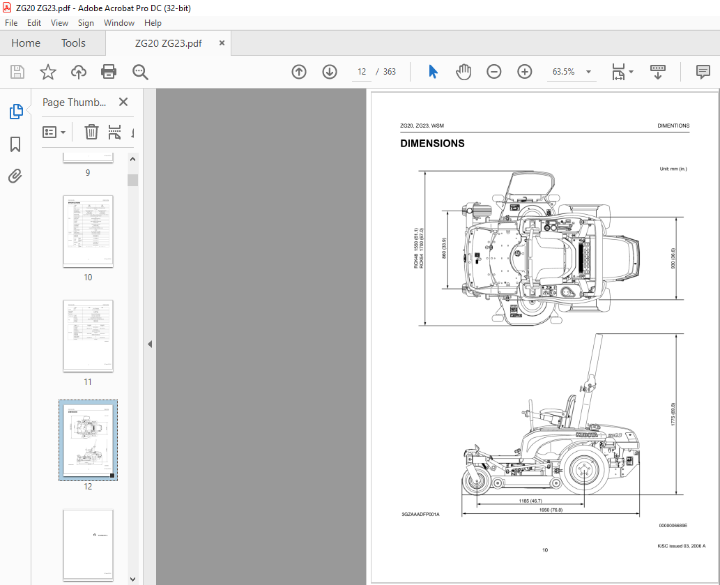The width and height of the screenshot is (720, 585).
Task: Click the DIMENSIONS heading on the page
Action: coord(432,144)
